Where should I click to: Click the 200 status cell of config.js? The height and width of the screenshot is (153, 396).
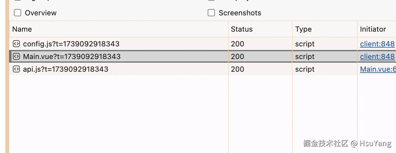[237, 44]
